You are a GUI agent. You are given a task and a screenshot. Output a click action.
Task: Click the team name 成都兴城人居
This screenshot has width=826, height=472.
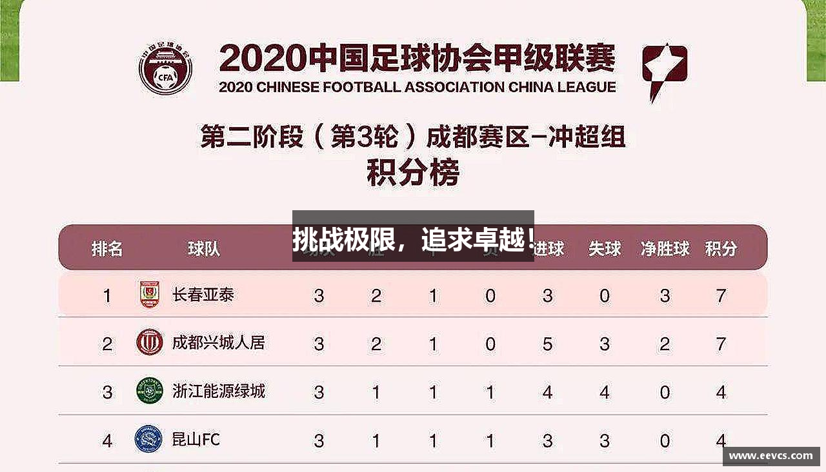tap(218, 342)
